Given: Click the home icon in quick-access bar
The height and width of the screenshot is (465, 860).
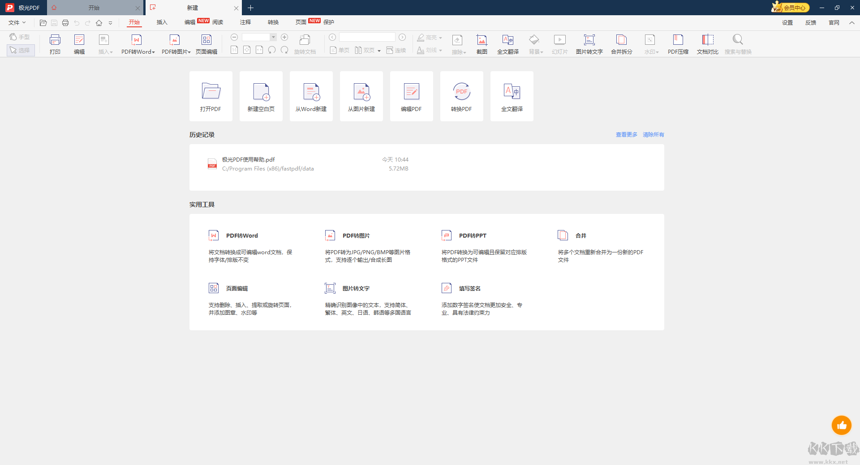Looking at the screenshot, I should tap(99, 23).
